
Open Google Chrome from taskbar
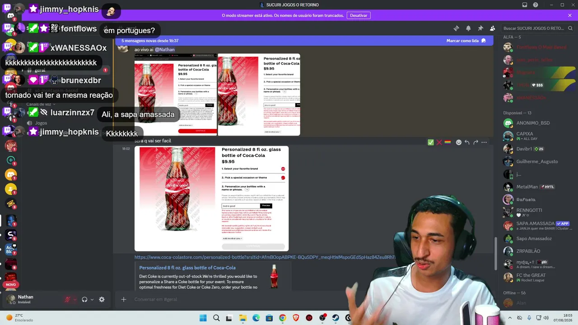coord(283,318)
